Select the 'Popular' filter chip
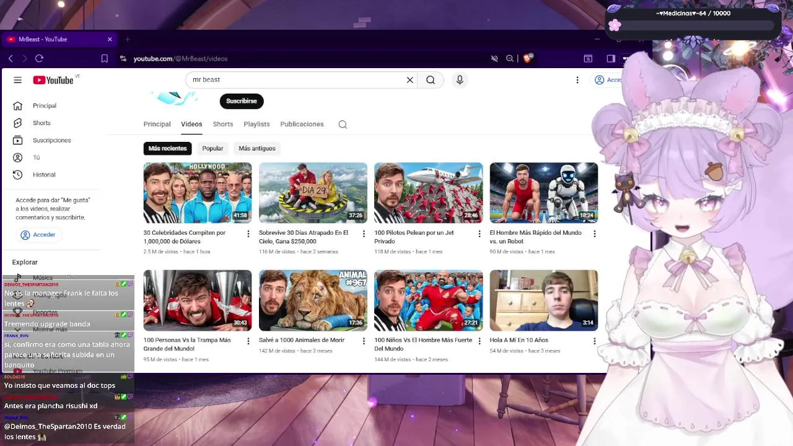The height and width of the screenshot is (446, 793). [x=212, y=149]
